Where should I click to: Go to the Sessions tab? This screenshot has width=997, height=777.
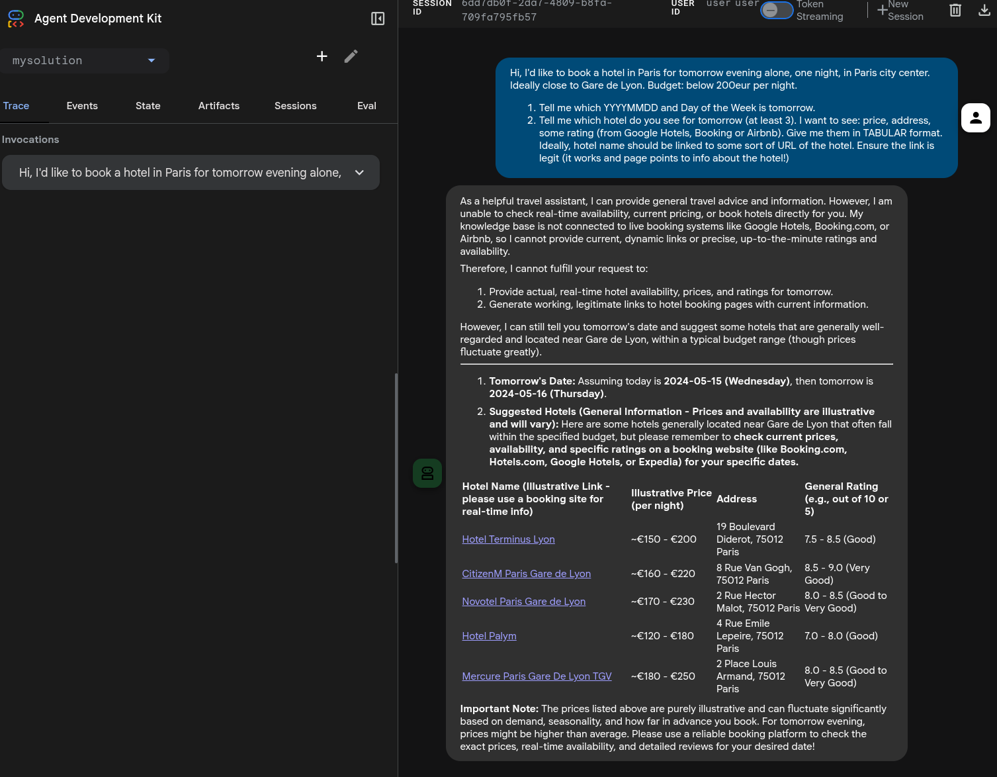[x=295, y=106]
